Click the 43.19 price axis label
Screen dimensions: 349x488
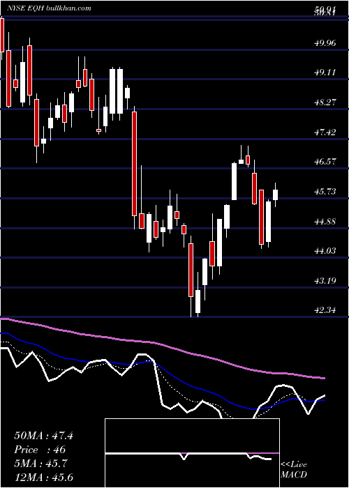click(325, 281)
